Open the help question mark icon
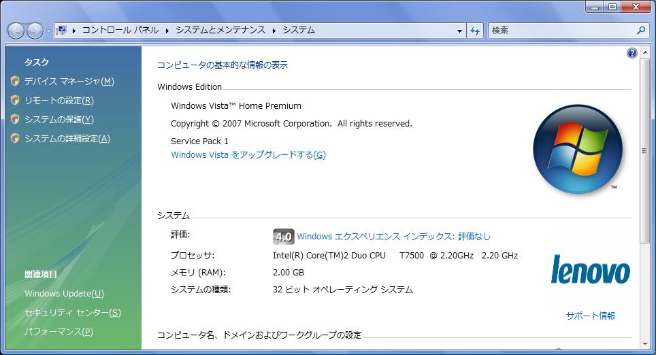Screen dimensions: 656x355 [632, 53]
